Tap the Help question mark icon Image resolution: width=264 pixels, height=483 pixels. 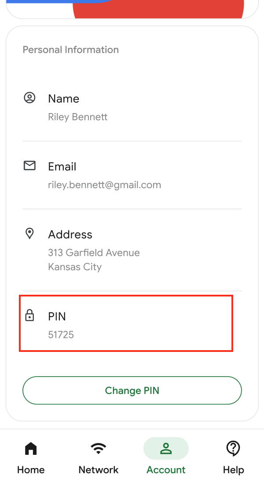coord(233,449)
